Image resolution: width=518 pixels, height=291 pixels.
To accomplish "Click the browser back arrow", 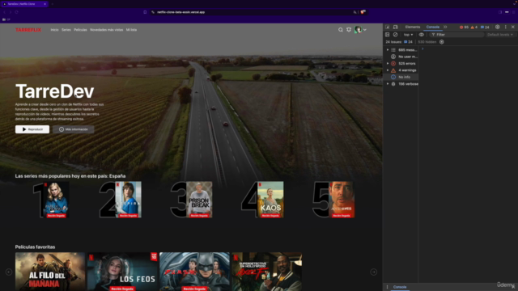I will (5, 12).
